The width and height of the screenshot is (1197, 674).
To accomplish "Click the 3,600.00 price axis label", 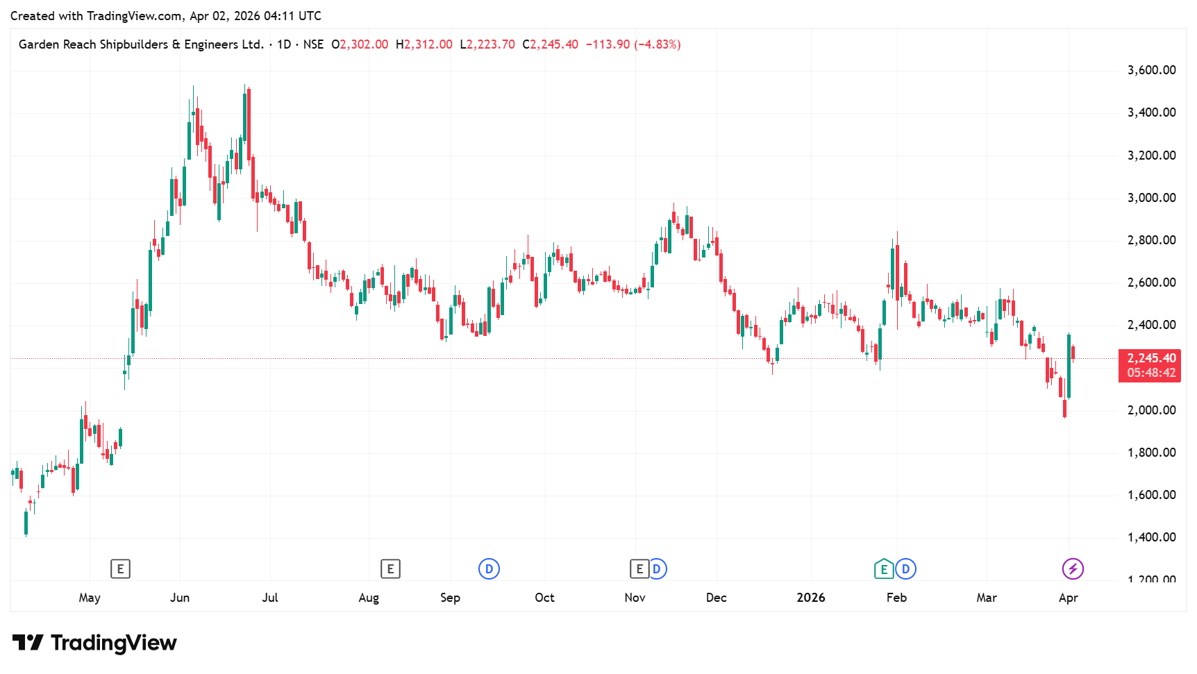I will (1151, 70).
